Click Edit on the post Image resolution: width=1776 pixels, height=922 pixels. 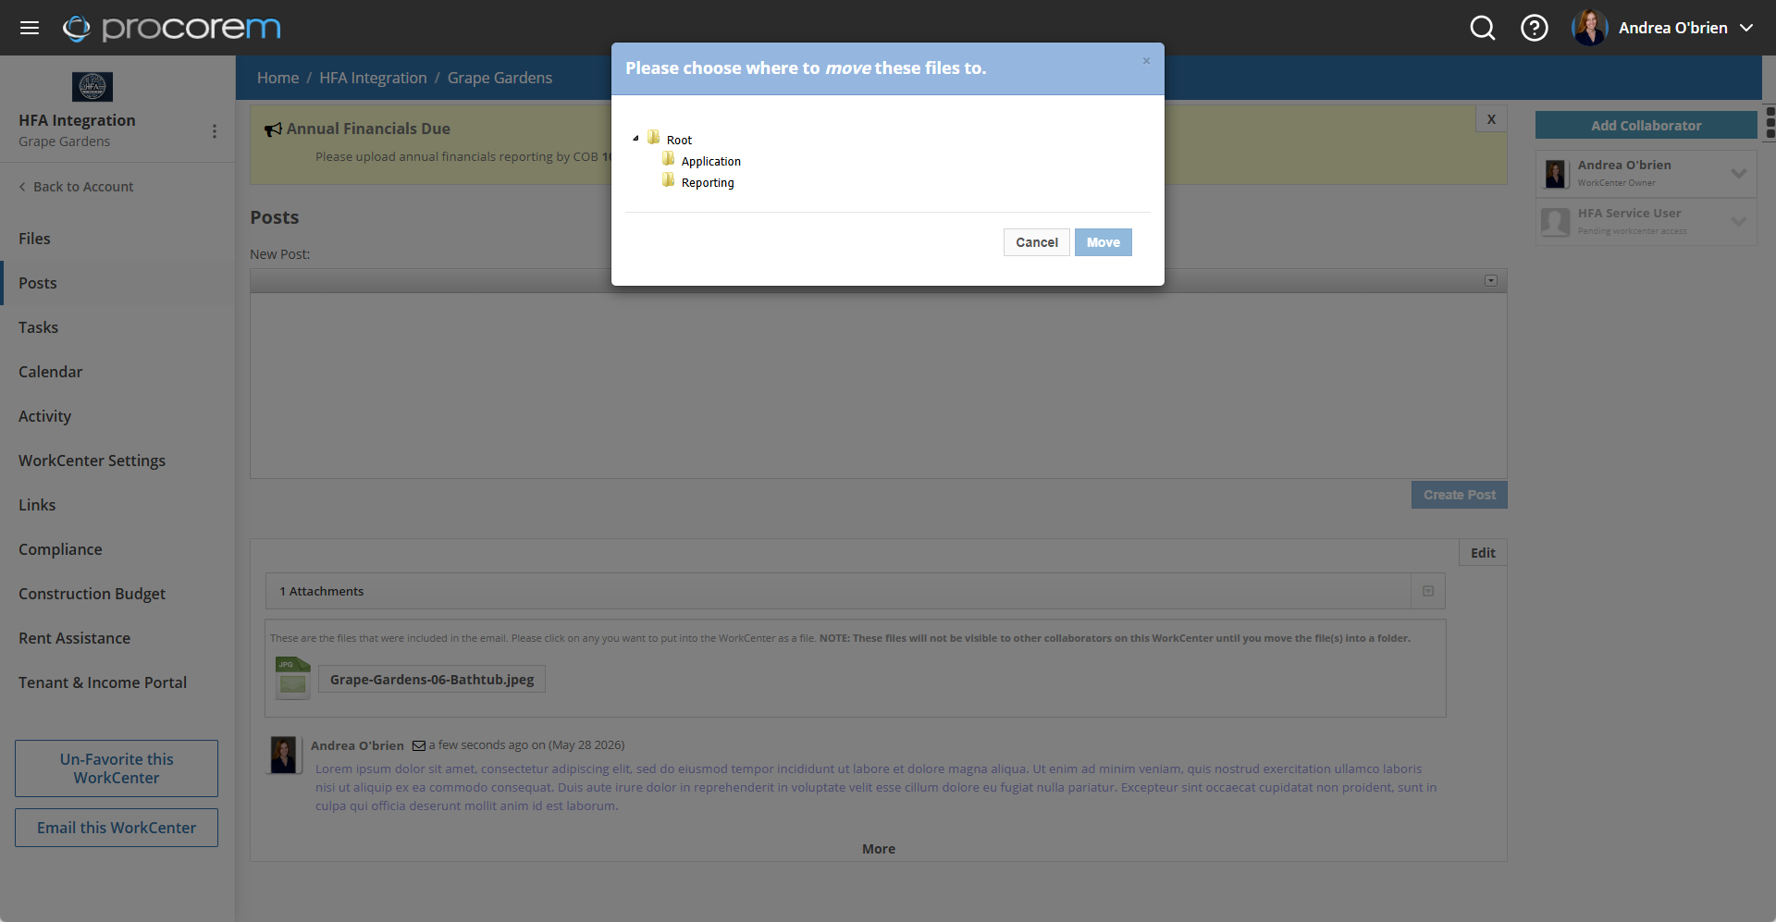point(1483,553)
